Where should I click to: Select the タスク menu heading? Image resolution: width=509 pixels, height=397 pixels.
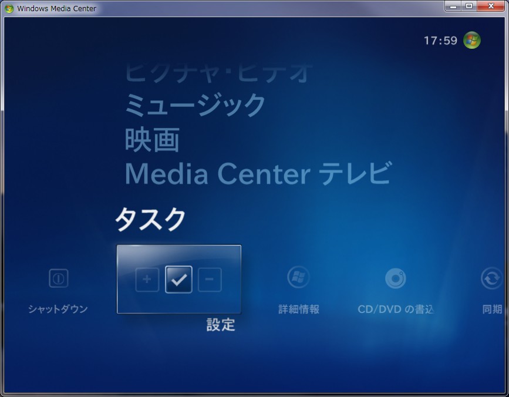click(x=150, y=220)
